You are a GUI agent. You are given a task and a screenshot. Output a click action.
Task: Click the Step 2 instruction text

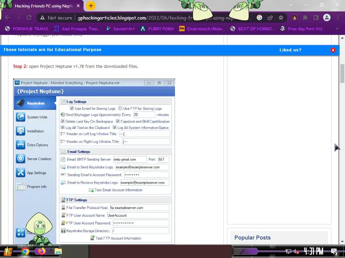[76, 66]
